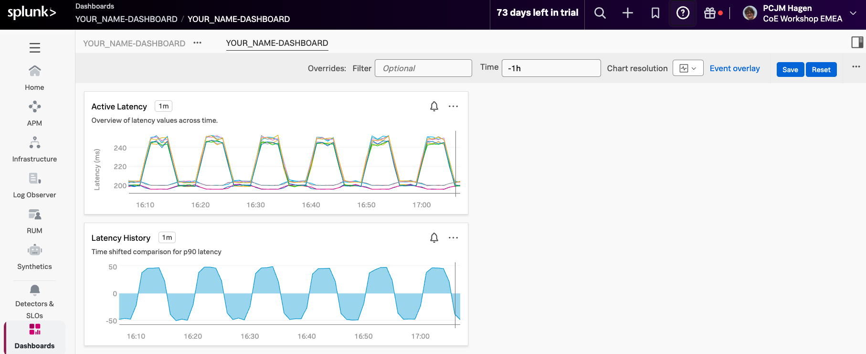Switch to the first YOUR_NAME-DASHBOARD tab
866x354 pixels.
pos(134,43)
